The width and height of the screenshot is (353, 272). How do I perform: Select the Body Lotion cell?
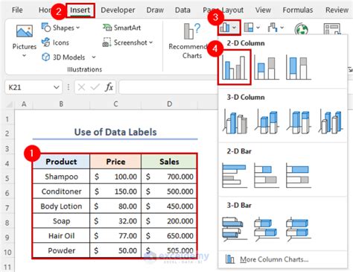(61, 206)
